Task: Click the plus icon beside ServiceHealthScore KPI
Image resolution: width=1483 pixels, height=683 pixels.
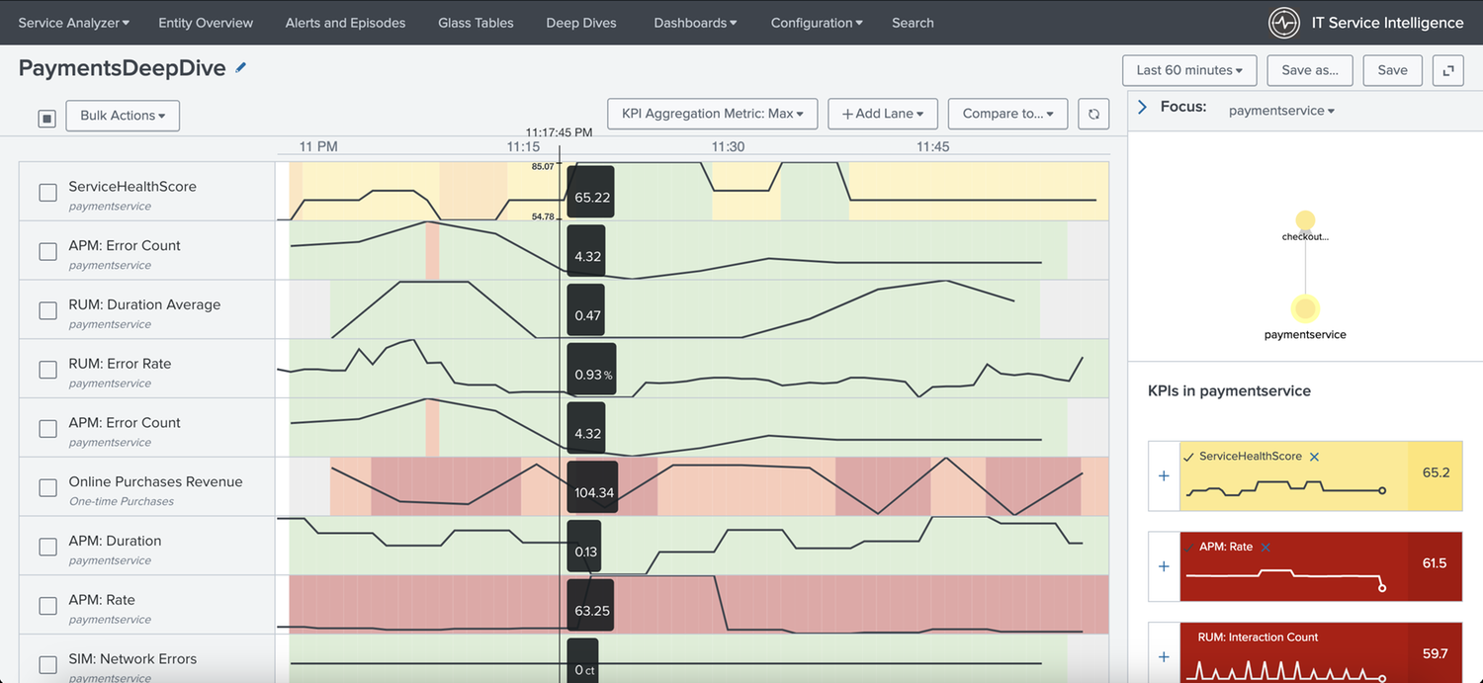Action: pos(1164,476)
